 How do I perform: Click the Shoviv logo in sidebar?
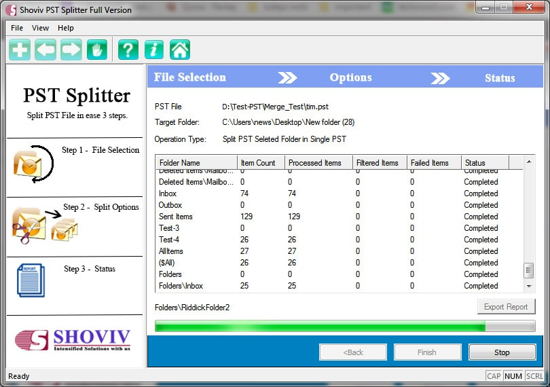coord(73,340)
